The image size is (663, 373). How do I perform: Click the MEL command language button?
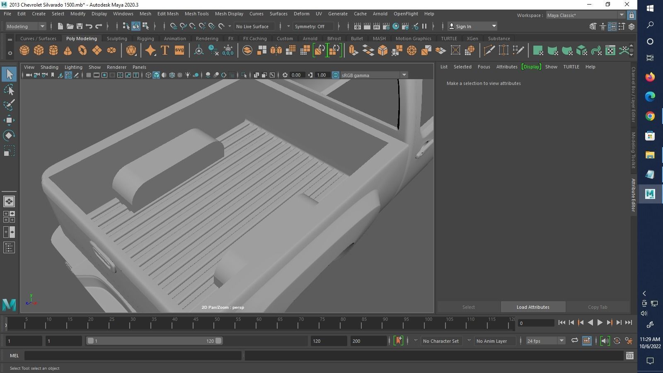tap(14, 356)
